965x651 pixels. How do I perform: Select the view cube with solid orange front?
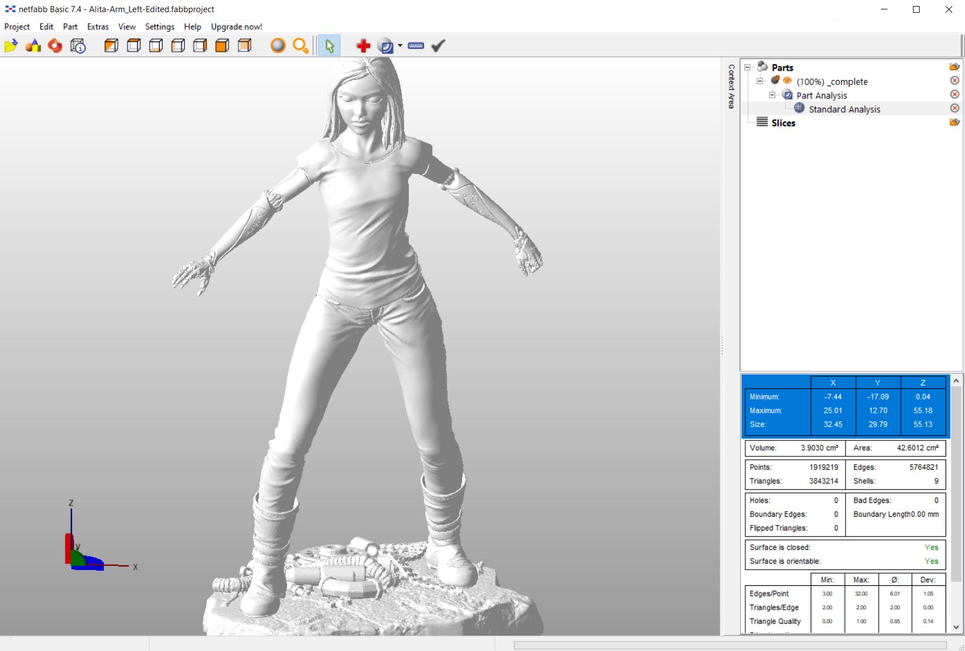[222, 46]
